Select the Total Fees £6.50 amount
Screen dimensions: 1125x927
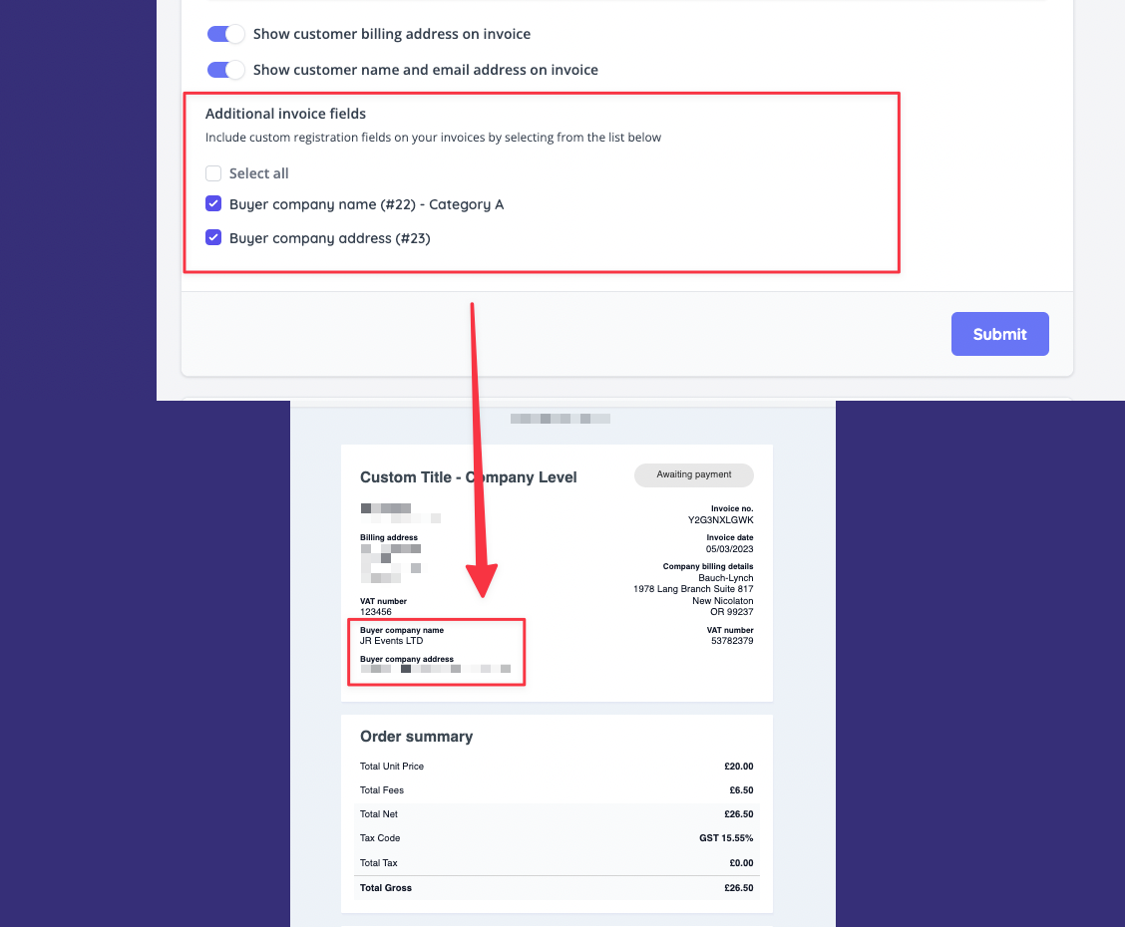740,789
